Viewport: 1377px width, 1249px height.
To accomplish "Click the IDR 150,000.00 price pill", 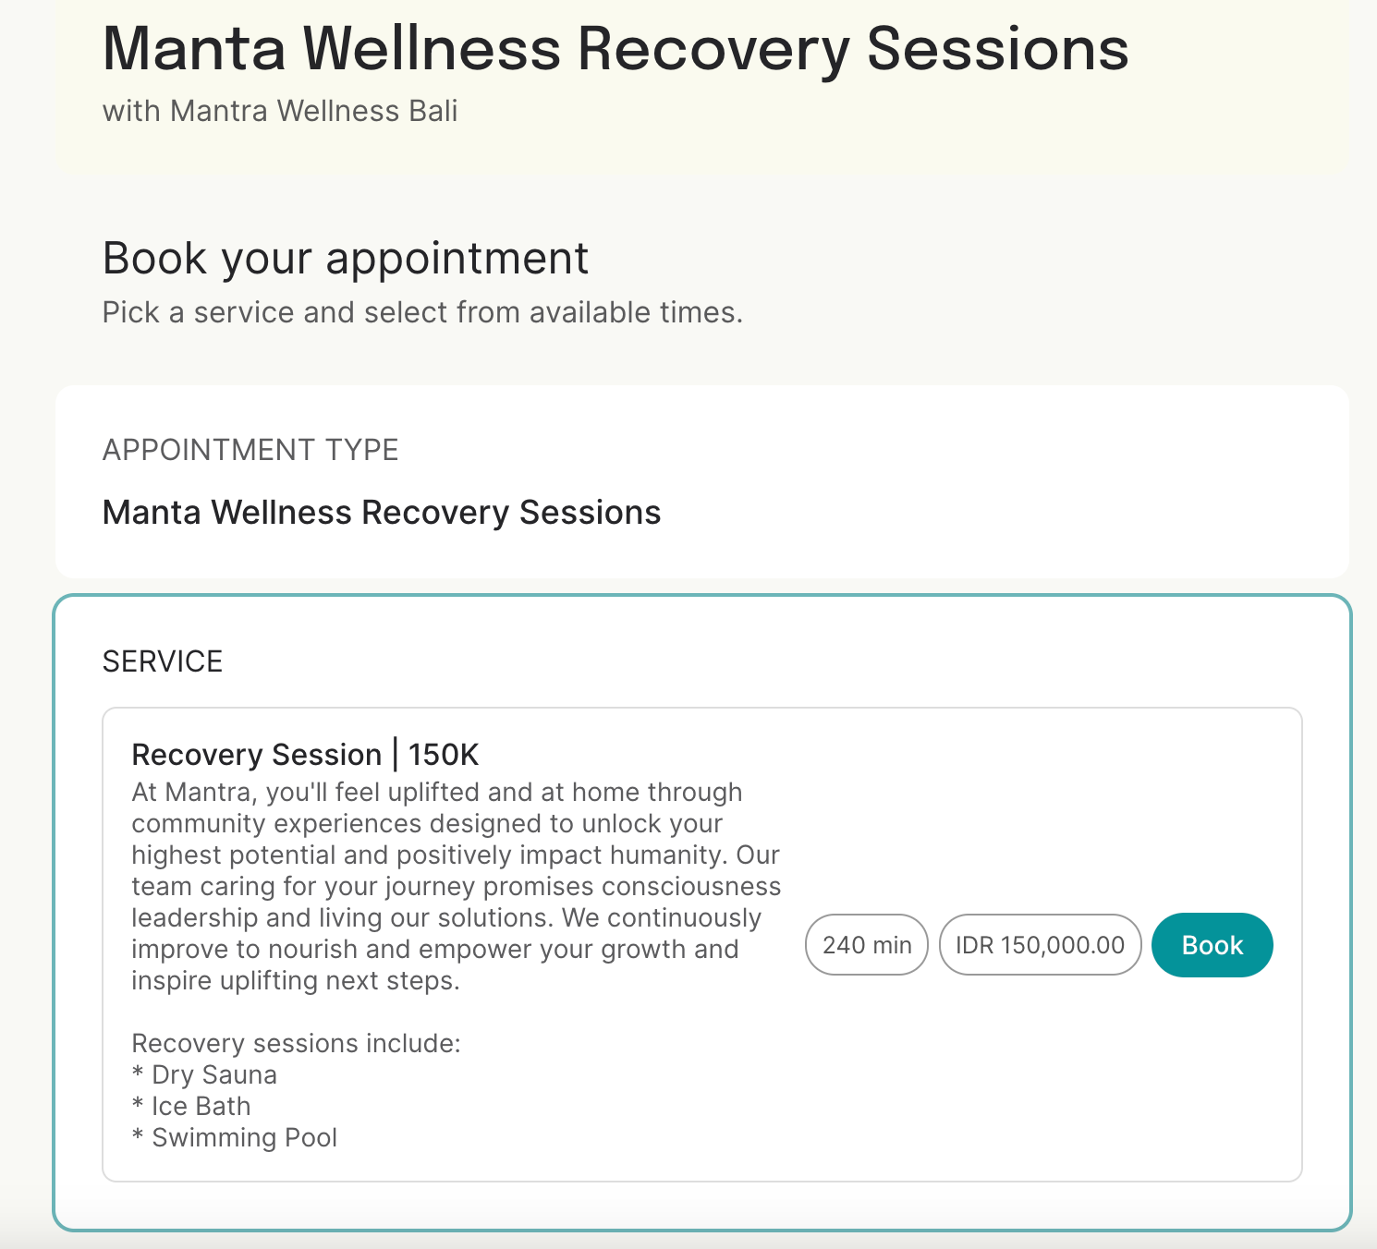I will click(x=1040, y=945).
